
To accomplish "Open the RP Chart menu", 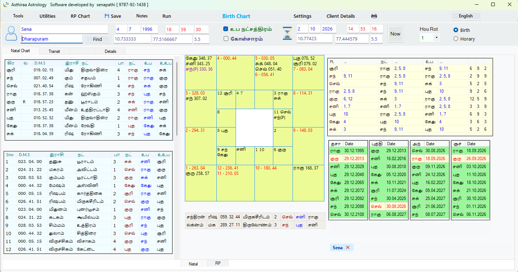I will (x=80, y=16).
